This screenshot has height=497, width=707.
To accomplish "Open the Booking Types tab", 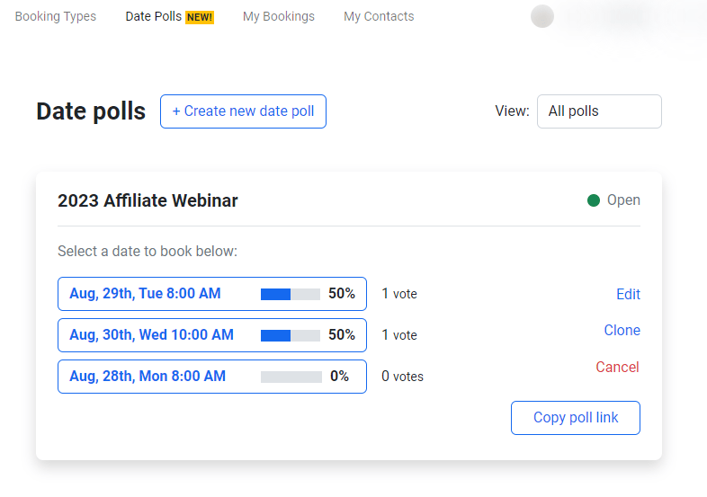I will click(56, 17).
